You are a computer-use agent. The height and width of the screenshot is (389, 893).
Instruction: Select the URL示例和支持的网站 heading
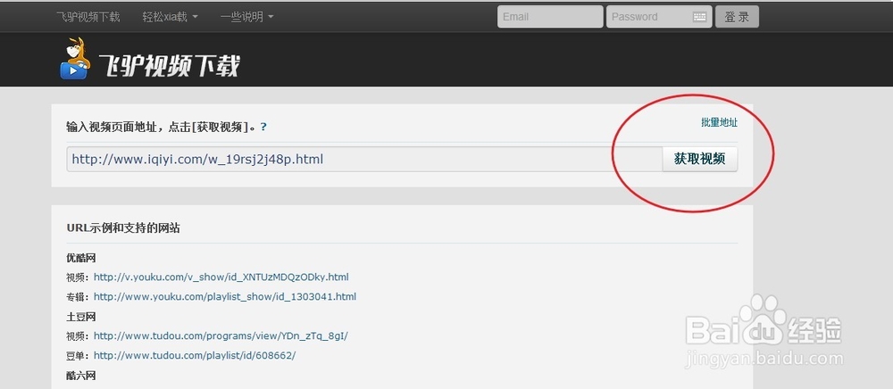pyautogui.click(x=123, y=228)
